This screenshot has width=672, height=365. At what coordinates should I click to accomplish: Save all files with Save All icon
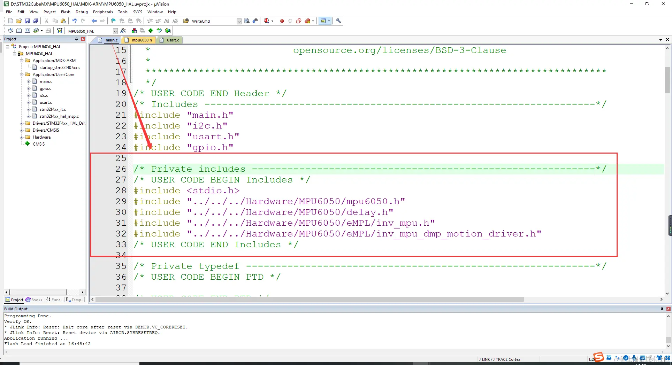36,21
